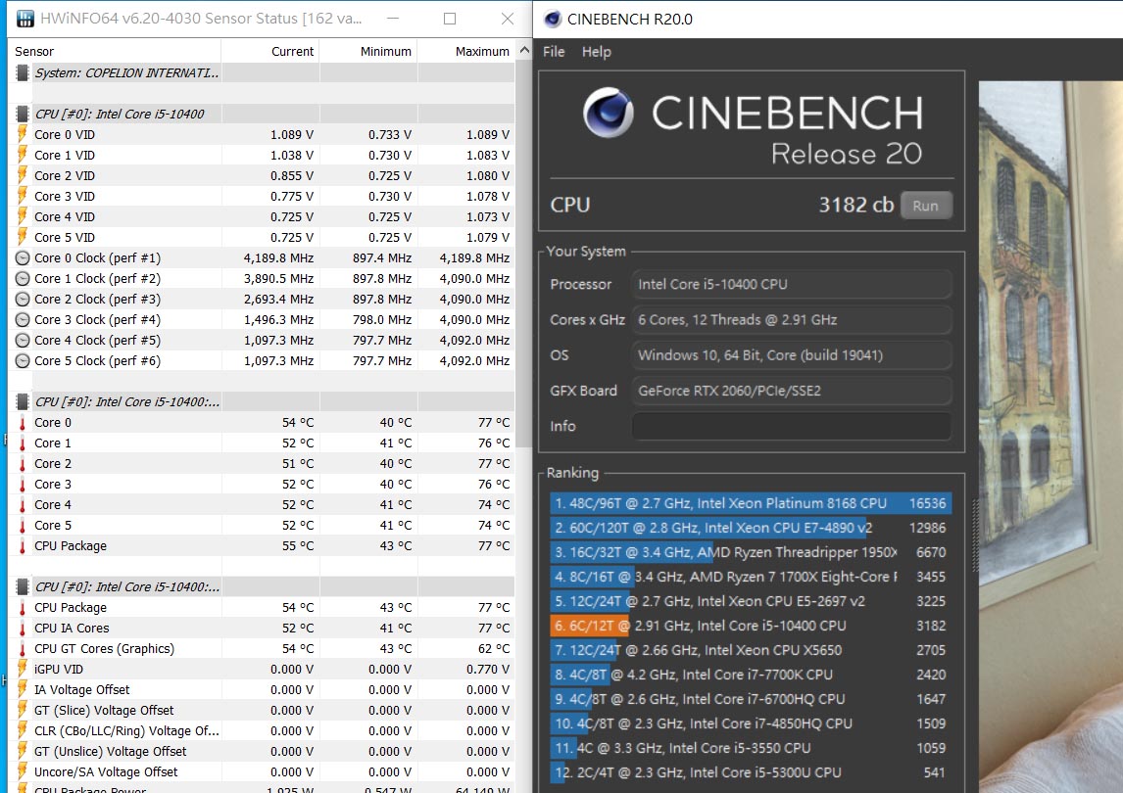
Task: Click the lightning icon beside Core 4 VID
Action: [23, 217]
